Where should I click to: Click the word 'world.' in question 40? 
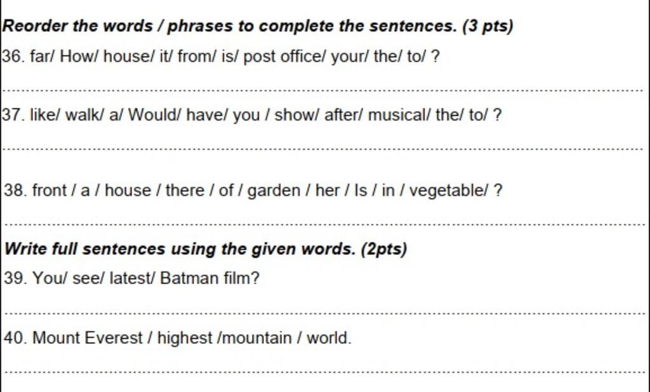tap(329, 338)
